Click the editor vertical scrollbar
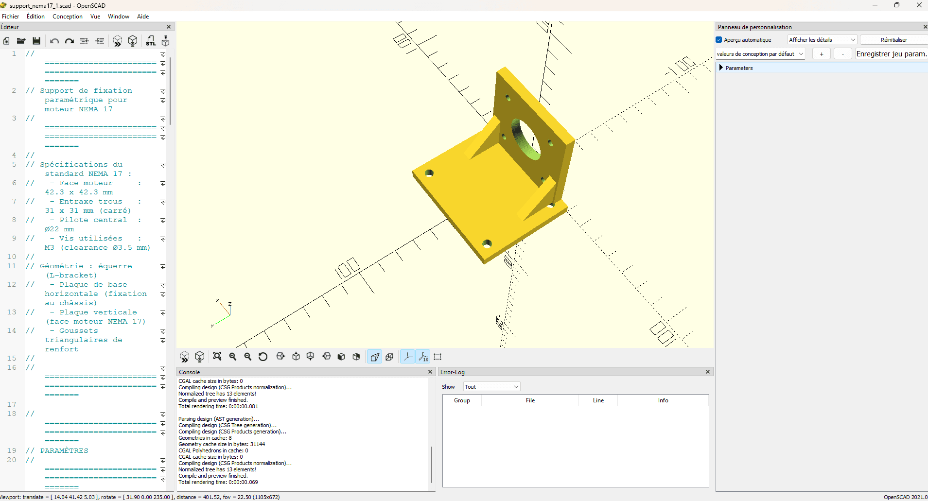The width and height of the screenshot is (928, 501). point(170,90)
